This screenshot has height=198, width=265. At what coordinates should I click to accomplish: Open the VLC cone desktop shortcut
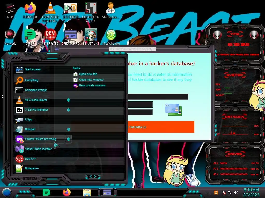(x=50, y=12)
